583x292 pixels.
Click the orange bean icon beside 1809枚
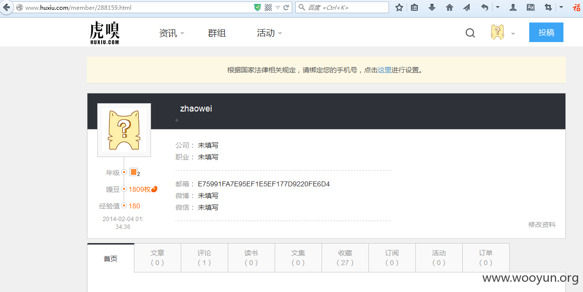pyautogui.click(x=154, y=189)
